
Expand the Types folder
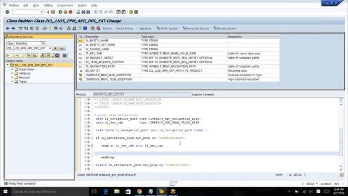tap(12, 82)
